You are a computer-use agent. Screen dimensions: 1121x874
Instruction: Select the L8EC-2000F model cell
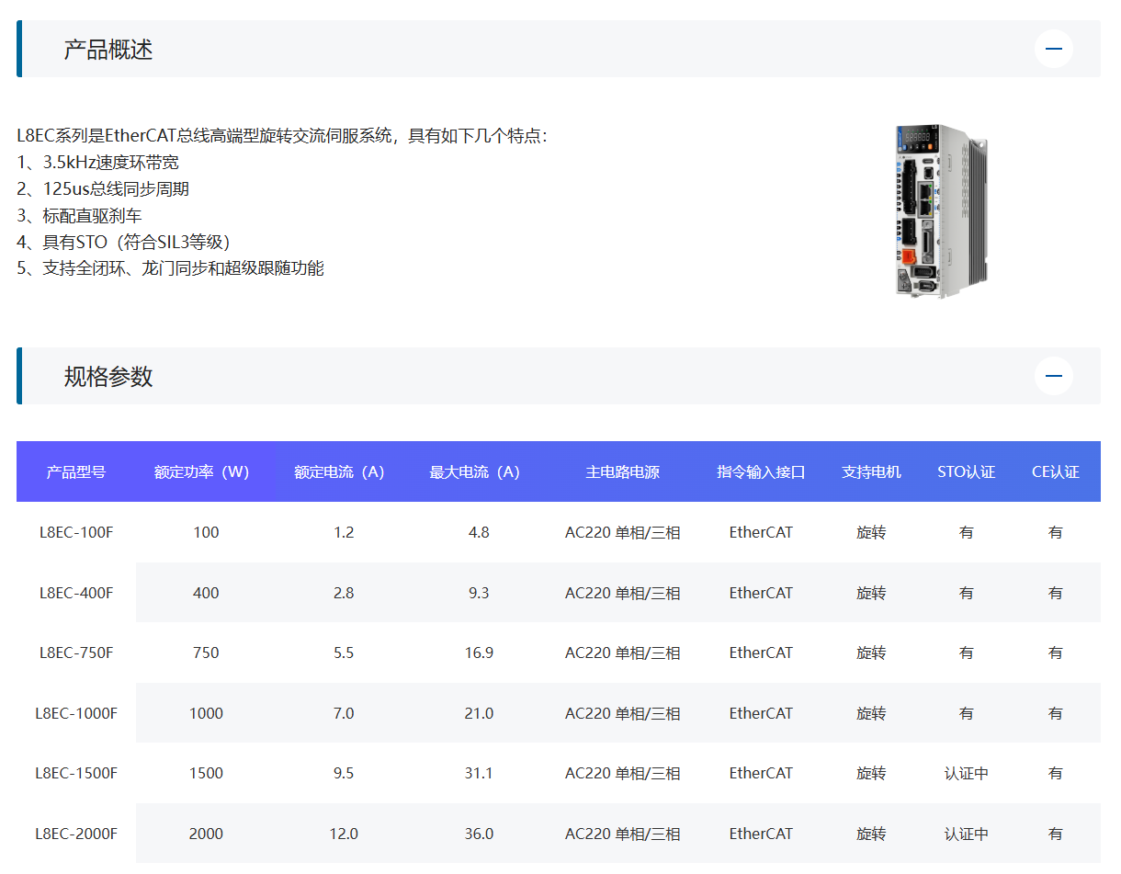[76, 834]
